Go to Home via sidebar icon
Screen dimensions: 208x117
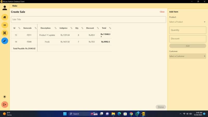pyautogui.click(x=5, y=17)
